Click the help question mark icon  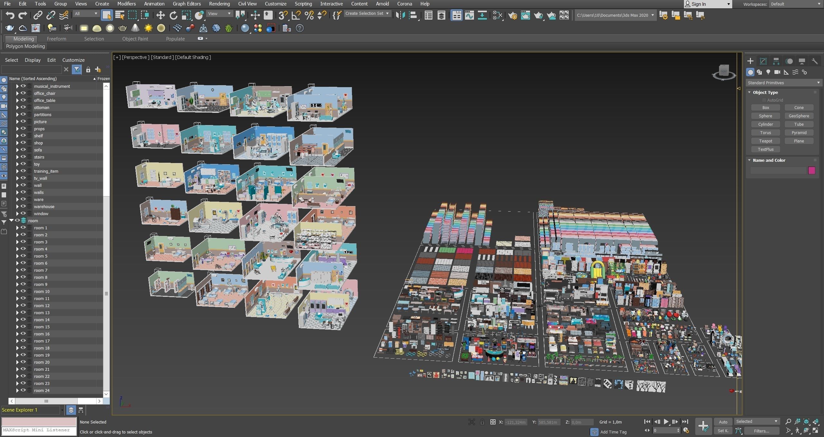pyautogui.click(x=299, y=28)
